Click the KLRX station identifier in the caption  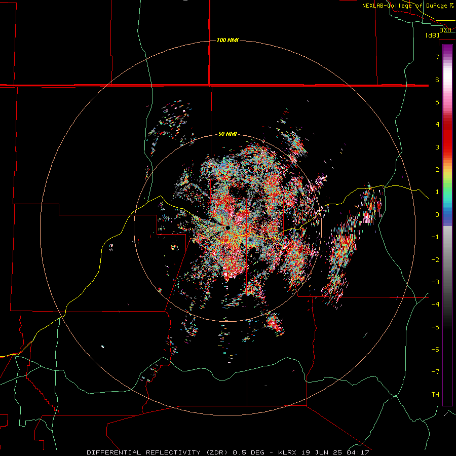[287, 452]
